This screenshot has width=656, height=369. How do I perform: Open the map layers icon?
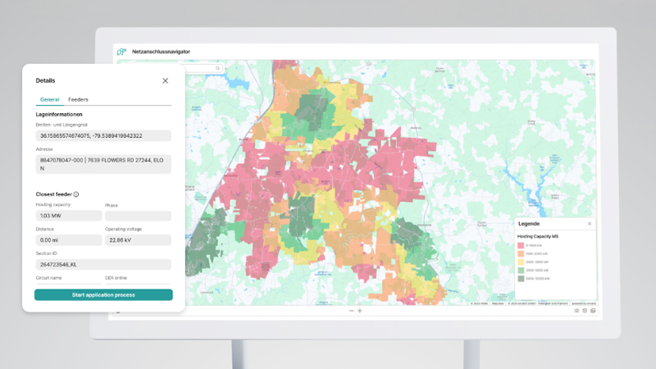click(585, 311)
